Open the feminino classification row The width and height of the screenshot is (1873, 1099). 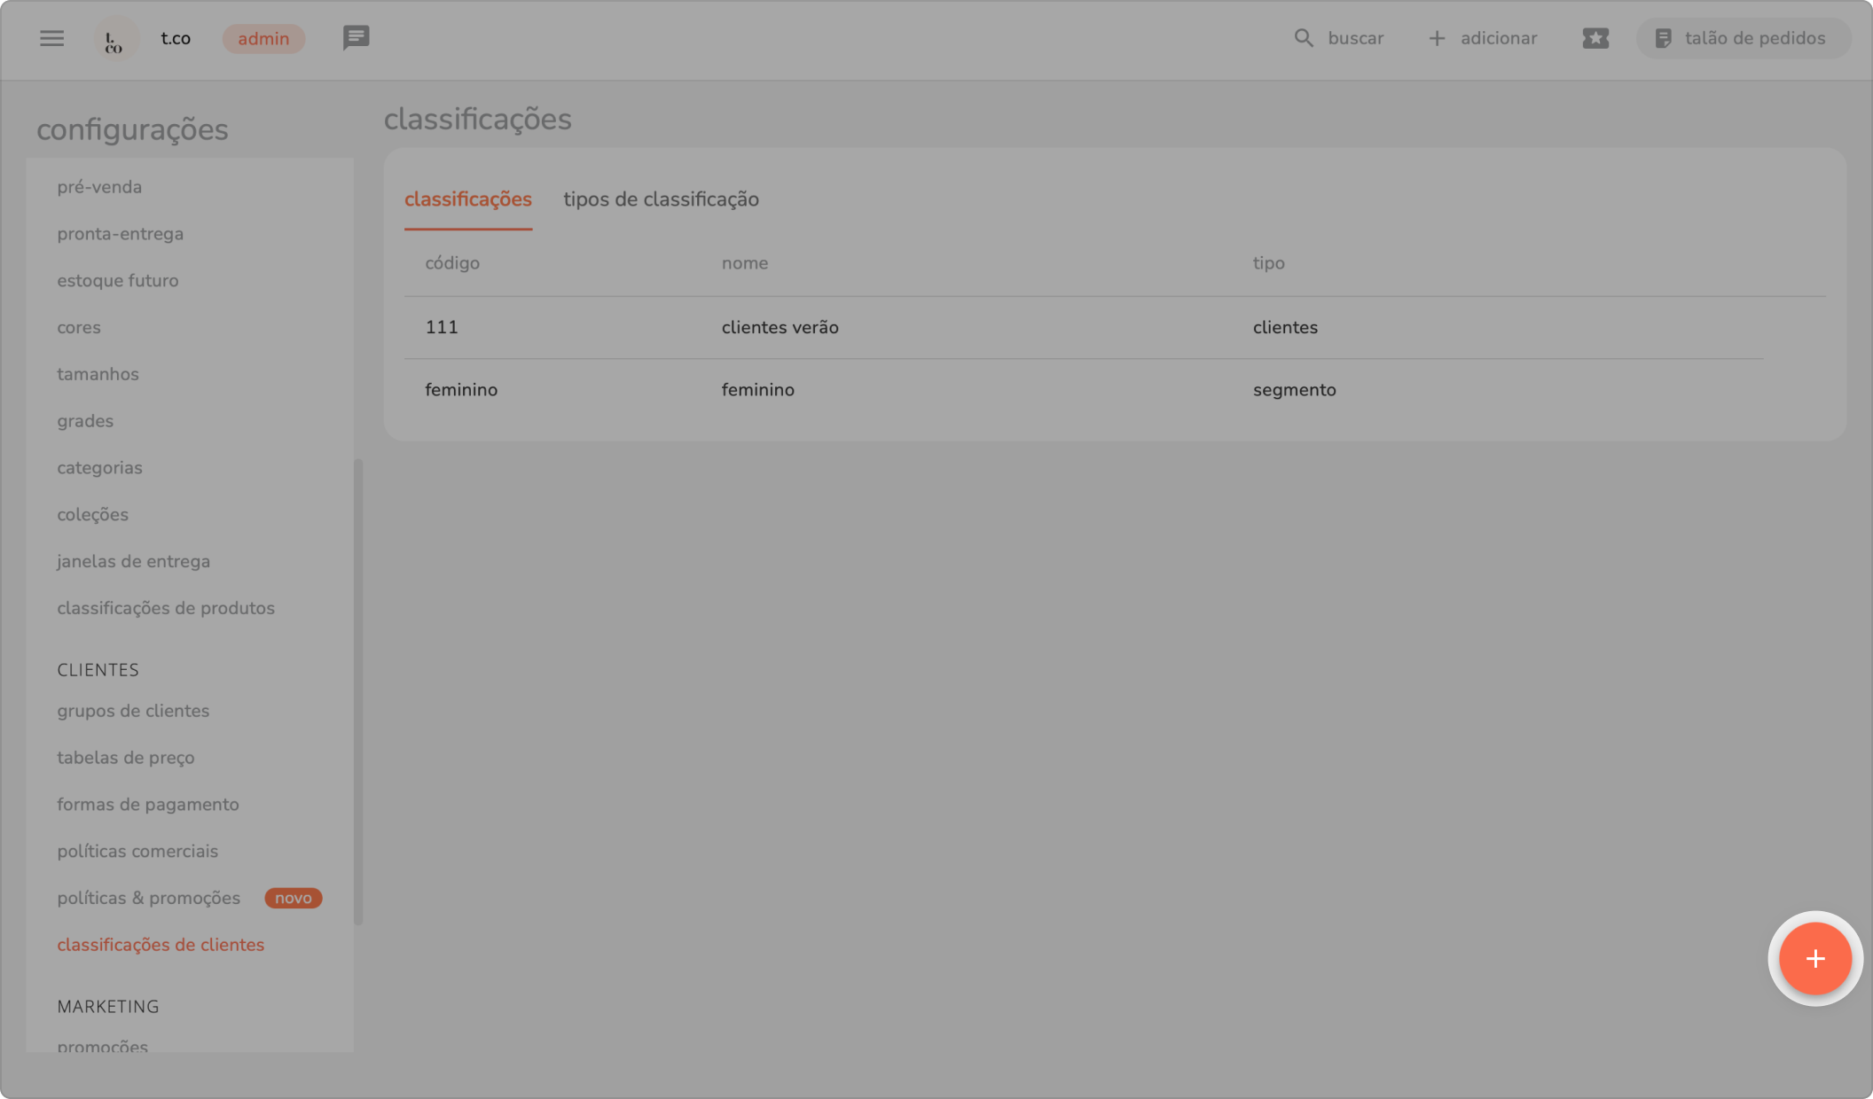click(x=757, y=390)
